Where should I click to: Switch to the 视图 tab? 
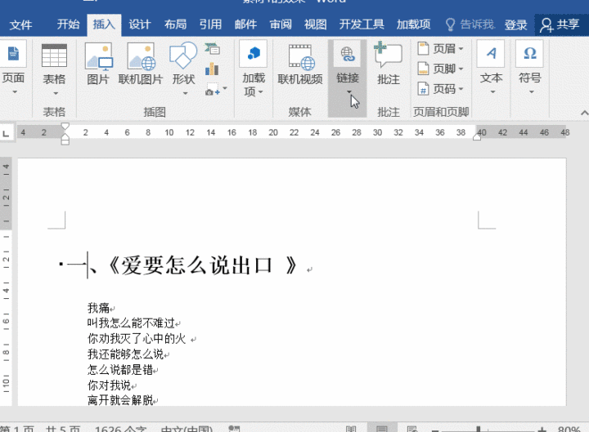tap(315, 24)
